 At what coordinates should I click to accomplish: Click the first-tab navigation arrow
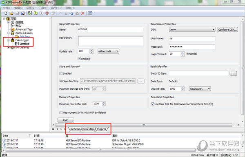(x=53, y=129)
